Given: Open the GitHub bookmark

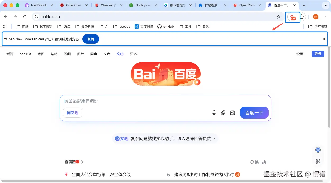Looking at the screenshot, I should pos(166,27).
